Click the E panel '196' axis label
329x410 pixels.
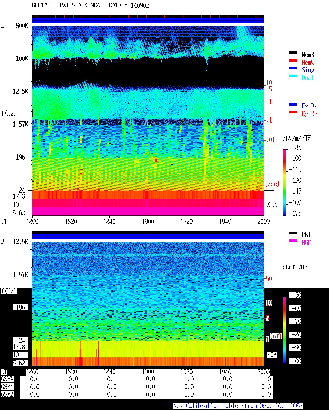click(21, 157)
